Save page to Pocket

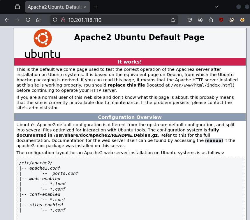click(190, 20)
